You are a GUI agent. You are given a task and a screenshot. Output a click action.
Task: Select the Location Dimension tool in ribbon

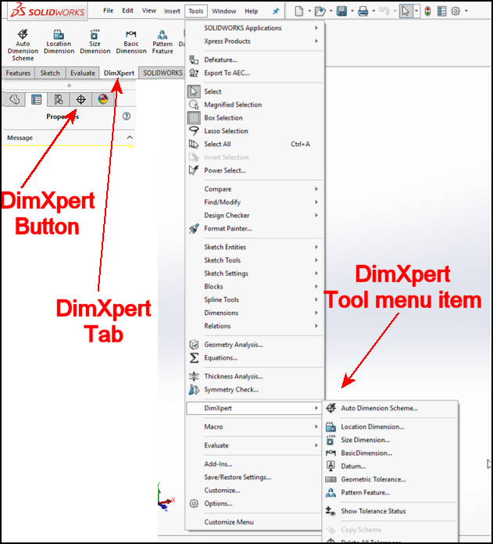pos(59,41)
